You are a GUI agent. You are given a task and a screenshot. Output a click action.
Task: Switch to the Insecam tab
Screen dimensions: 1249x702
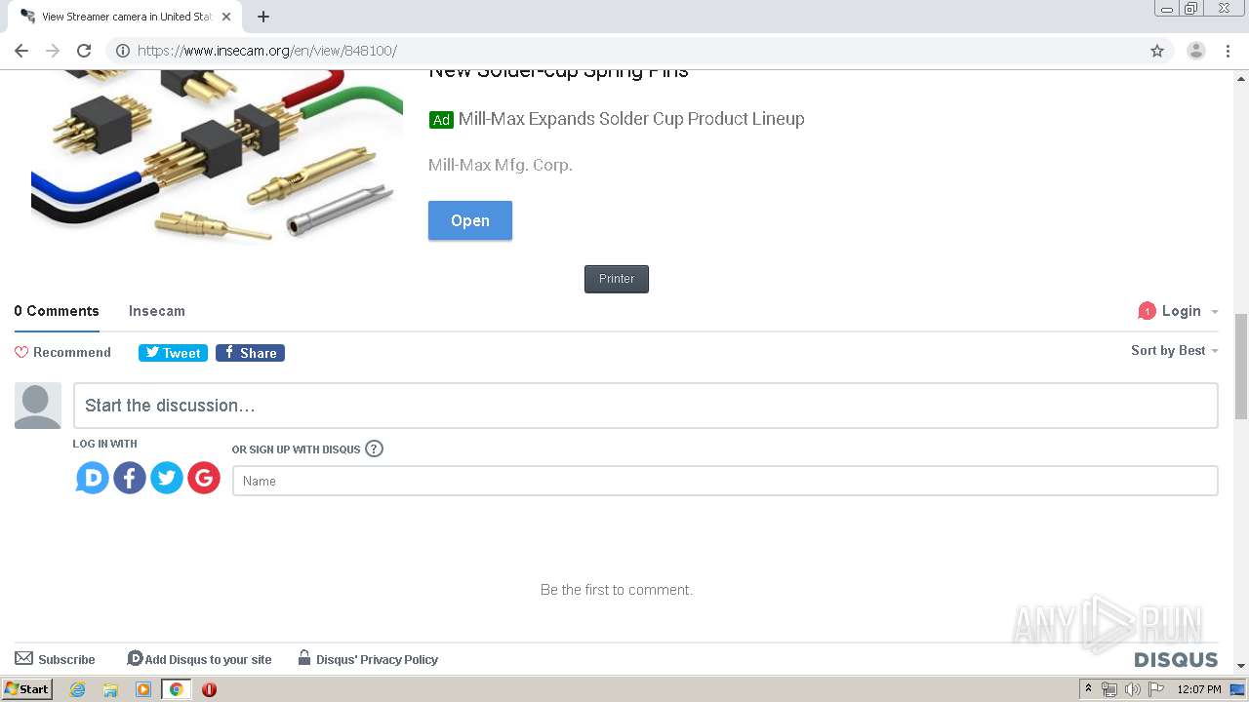click(x=157, y=311)
